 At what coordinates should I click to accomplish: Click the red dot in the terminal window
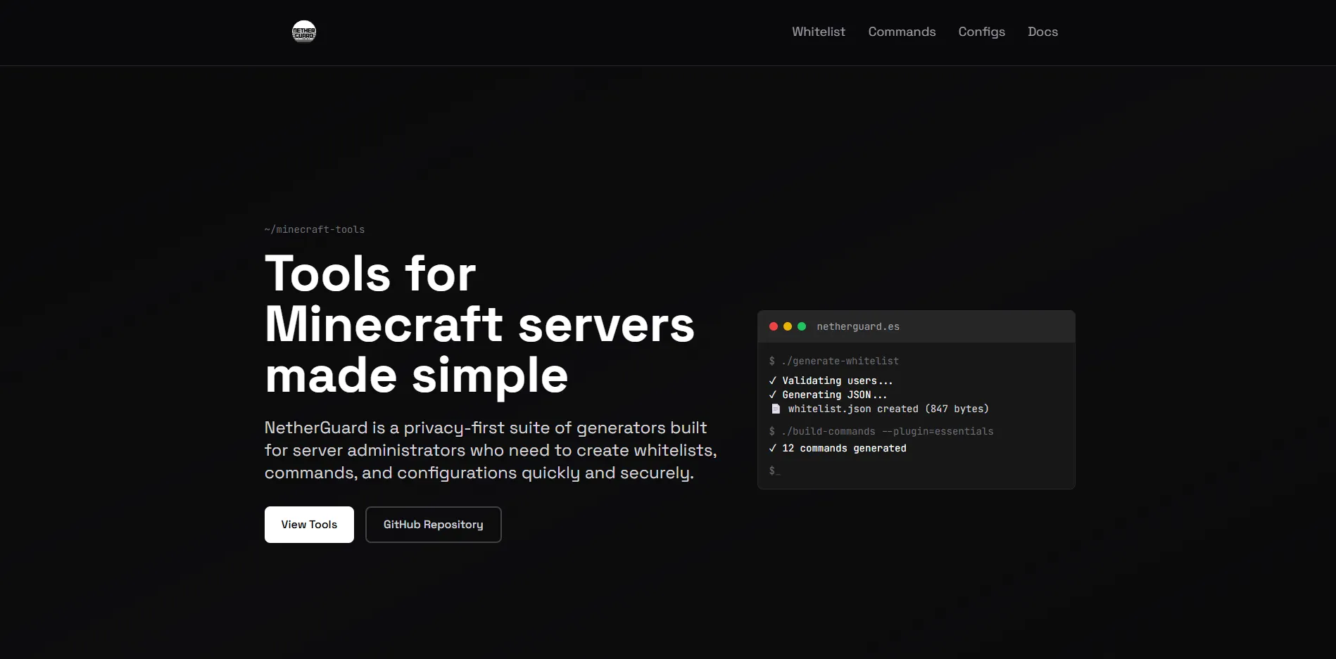point(774,326)
